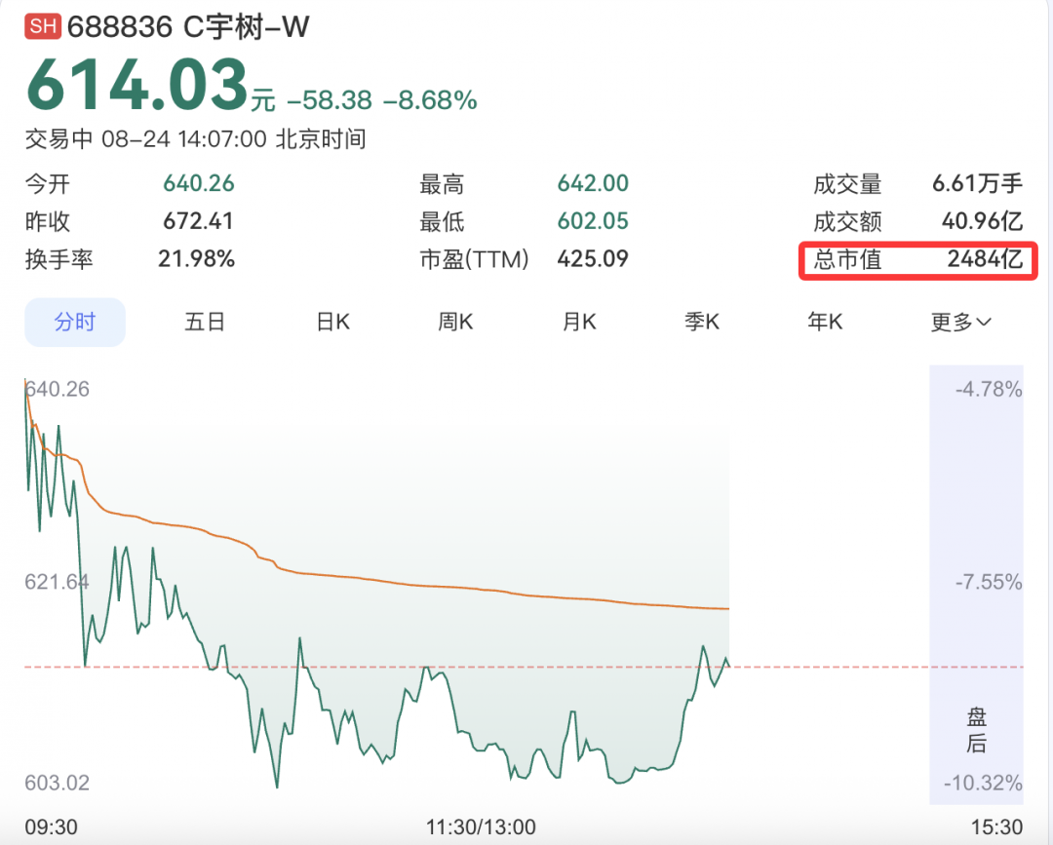Click the 今开 label

[47, 183]
